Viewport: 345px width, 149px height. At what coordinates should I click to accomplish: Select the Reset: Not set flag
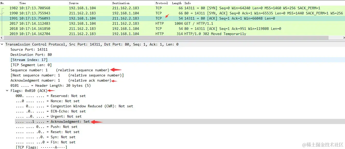pyautogui.click(x=48, y=132)
